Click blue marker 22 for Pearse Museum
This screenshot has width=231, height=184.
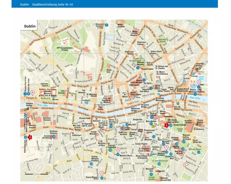click(102, 178)
